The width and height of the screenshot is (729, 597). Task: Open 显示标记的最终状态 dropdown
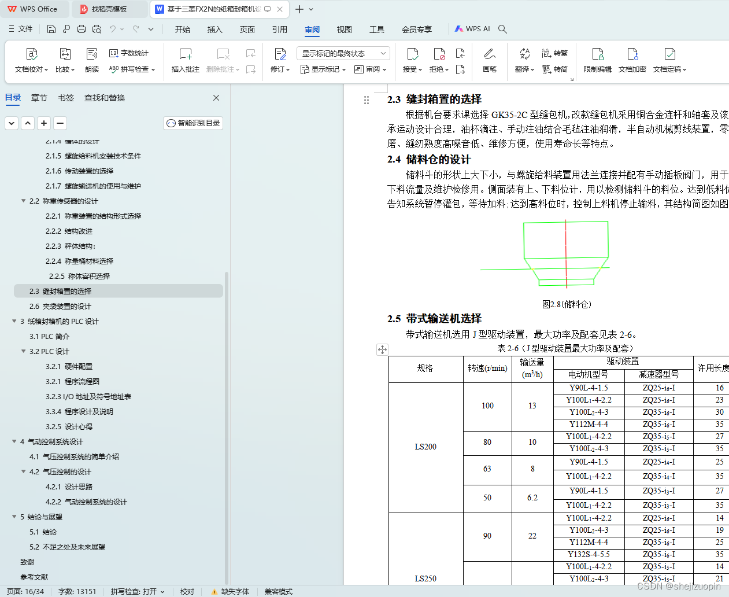tap(343, 53)
